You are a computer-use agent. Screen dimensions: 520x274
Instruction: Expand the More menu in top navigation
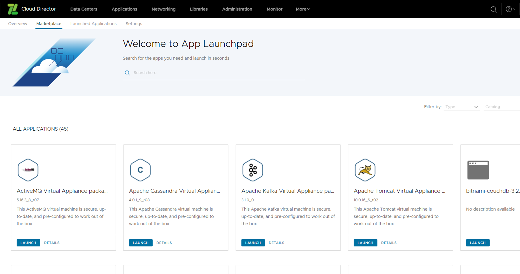pyautogui.click(x=303, y=9)
